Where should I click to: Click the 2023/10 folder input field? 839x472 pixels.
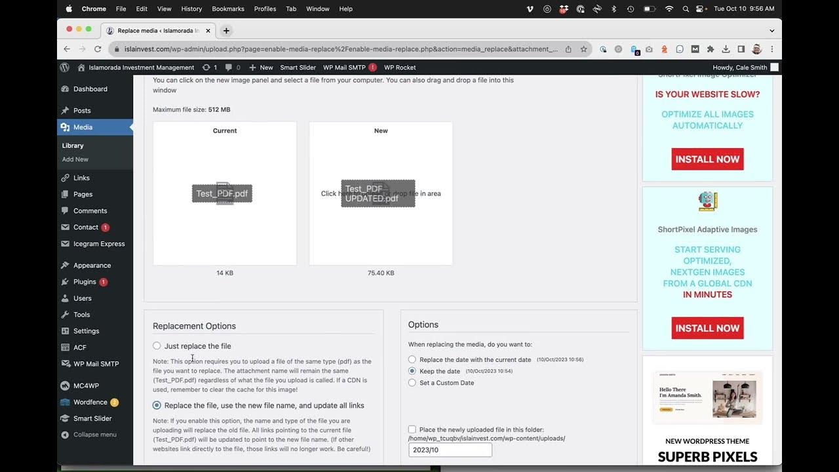[x=450, y=450]
